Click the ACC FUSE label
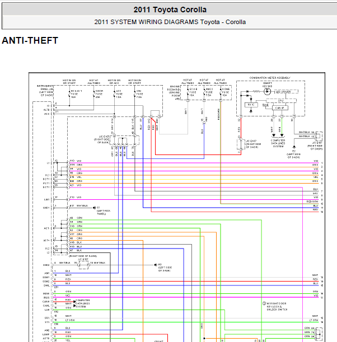 click(x=119, y=94)
